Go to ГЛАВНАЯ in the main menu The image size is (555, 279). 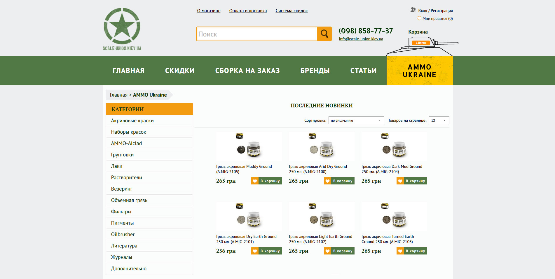pyautogui.click(x=129, y=71)
